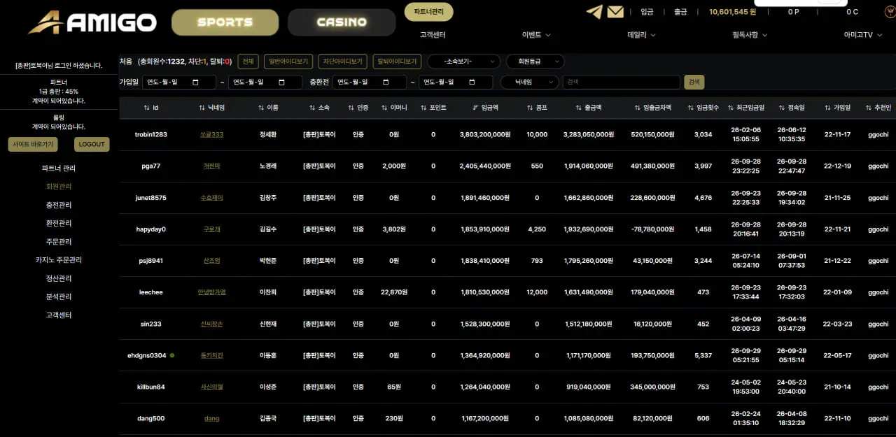Expand the 필독사항 menu
Image resolution: width=896 pixels, height=437 pixels.
750,35
